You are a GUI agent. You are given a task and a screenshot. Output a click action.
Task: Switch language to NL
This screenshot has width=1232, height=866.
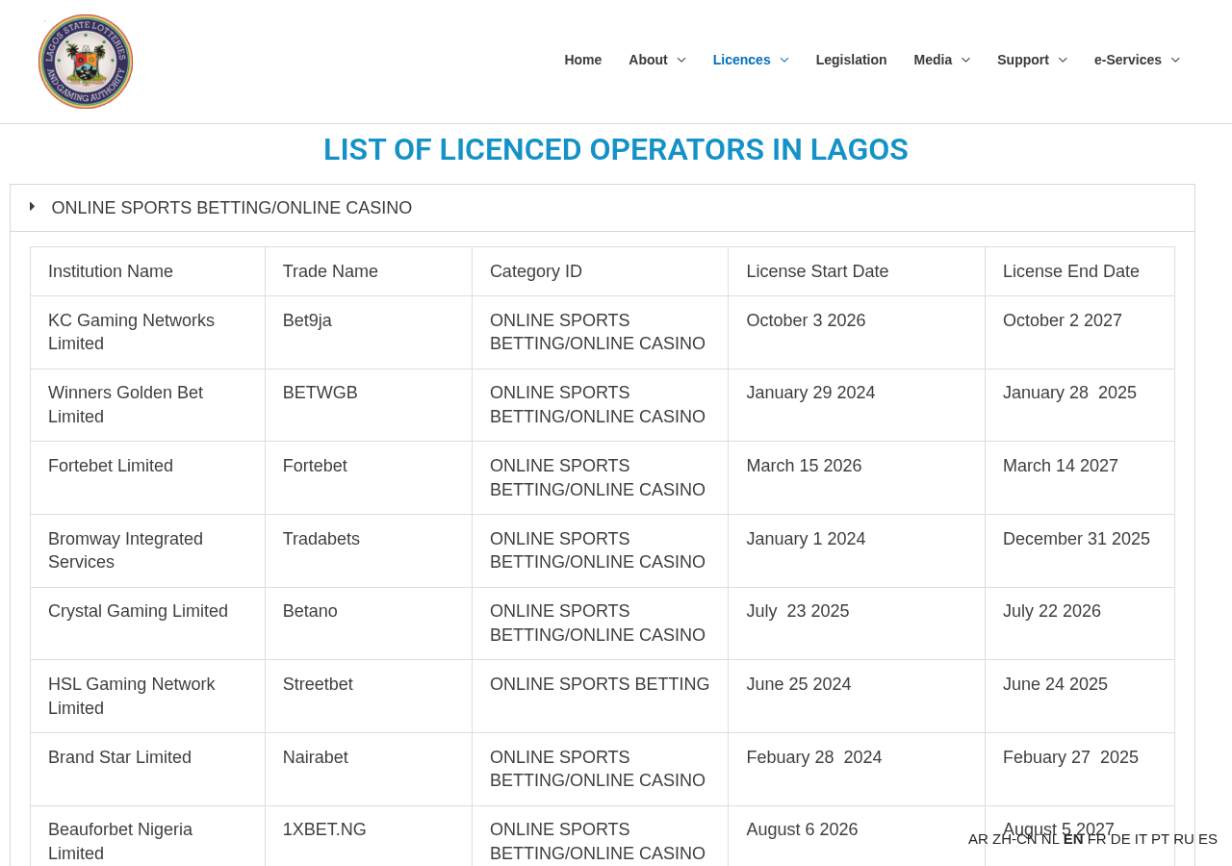(1050, 839)
